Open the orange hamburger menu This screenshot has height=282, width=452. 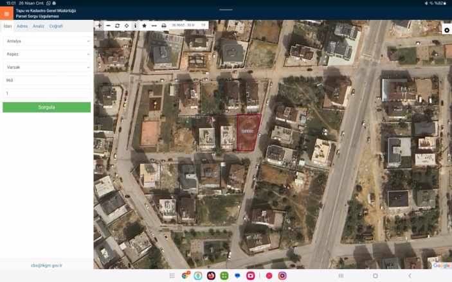pyautogui.click(x=7, y=13)
